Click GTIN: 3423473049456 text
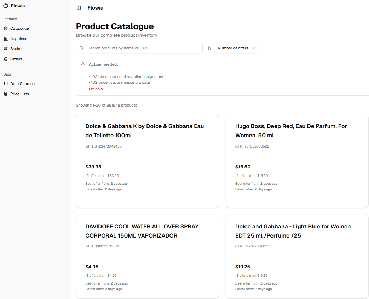This screenshot has height=299, width=369. tap(104, 146)
